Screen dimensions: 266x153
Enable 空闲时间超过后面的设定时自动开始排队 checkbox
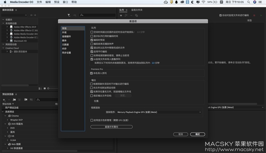click(92, 32)
